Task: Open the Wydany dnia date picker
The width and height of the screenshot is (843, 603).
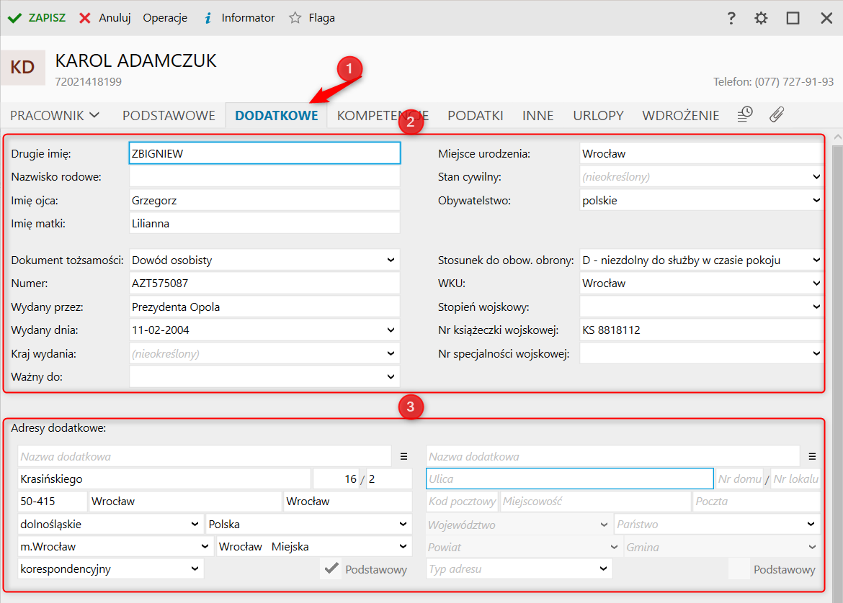Action: pyautogui.click(x=391, y=330)
